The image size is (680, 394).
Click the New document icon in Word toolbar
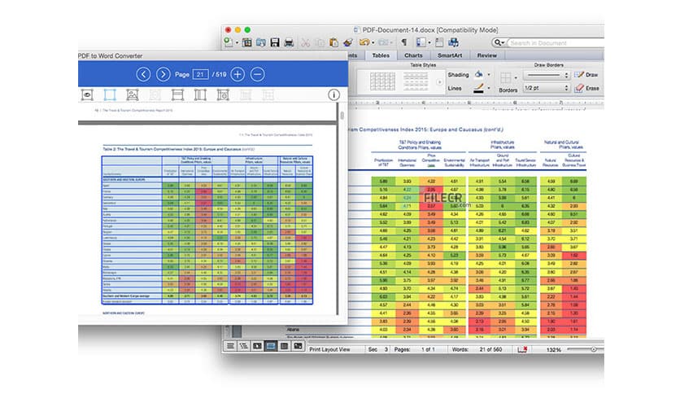[228, 42]
